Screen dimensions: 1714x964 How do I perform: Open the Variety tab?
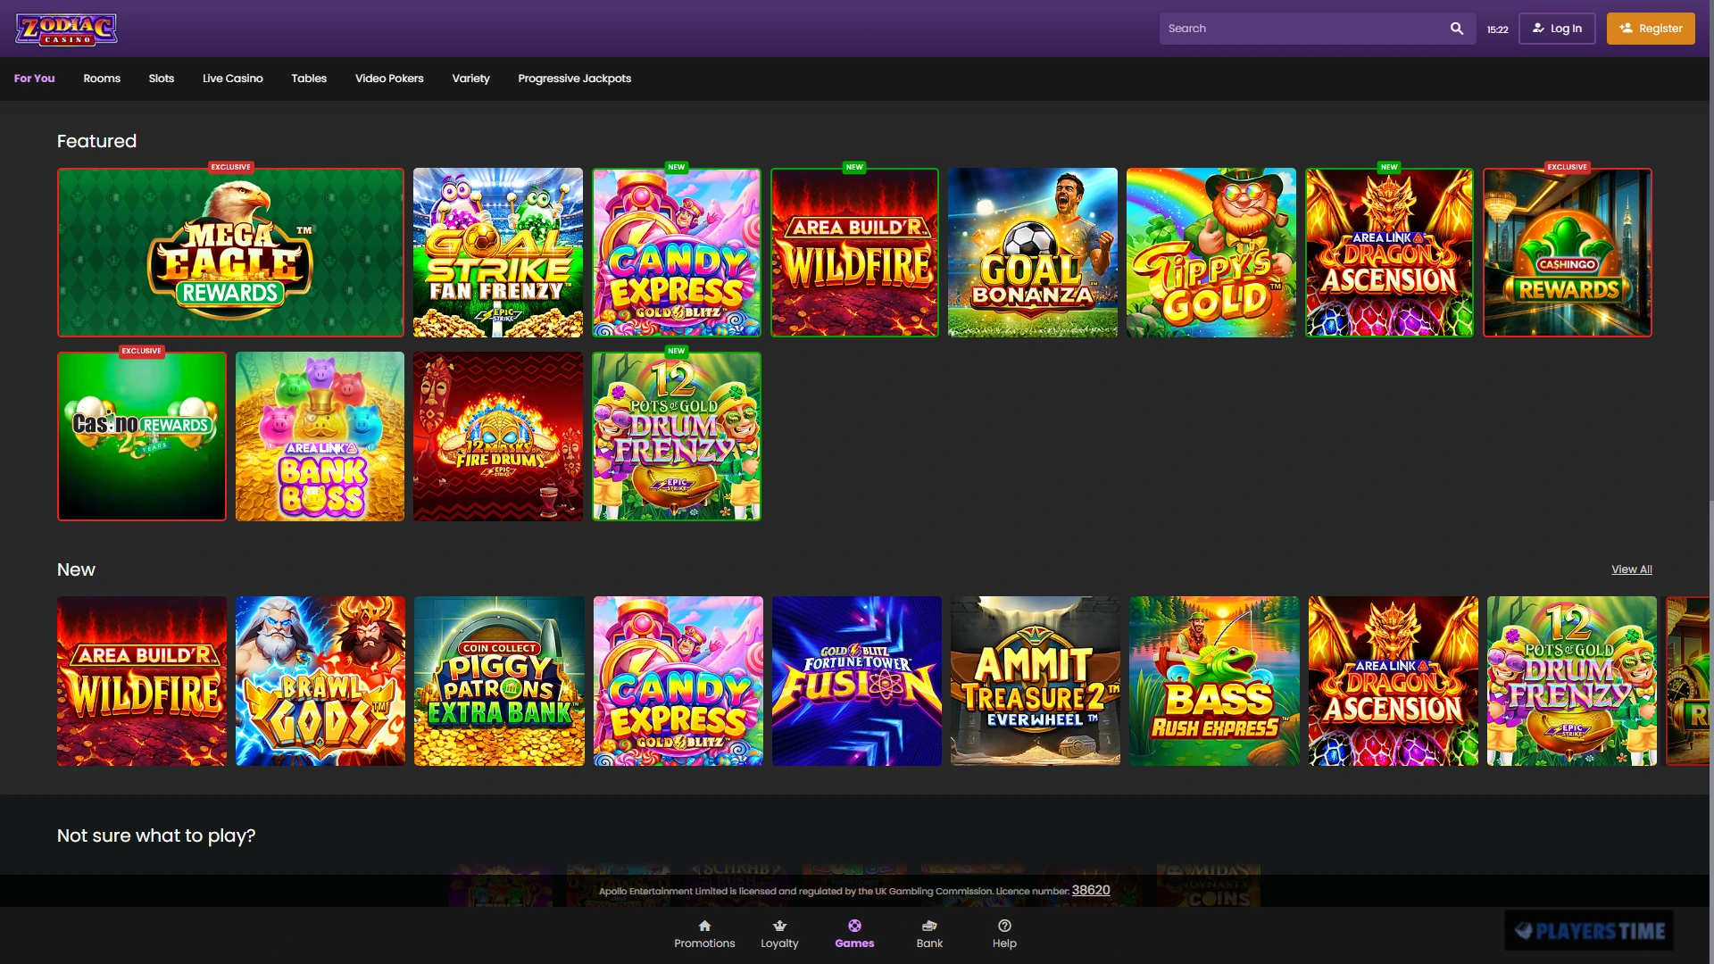coord(470,79)
